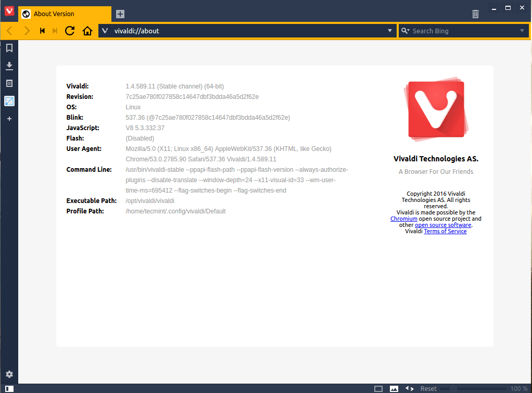Click the Blink version 537.36 value
The height and width of the screenshot is (393, 532).
pos(208,118)
